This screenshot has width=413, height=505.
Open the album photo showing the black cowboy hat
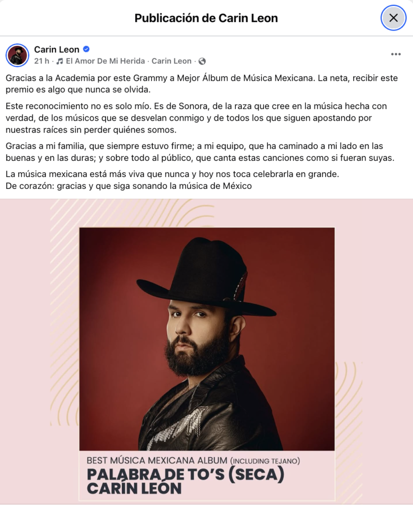click(207, 339)
